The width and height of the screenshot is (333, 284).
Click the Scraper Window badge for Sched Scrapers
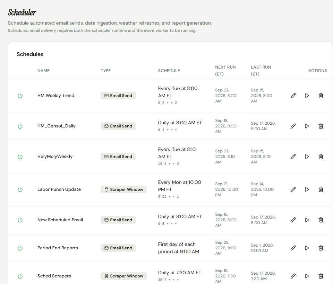point(124,276)
